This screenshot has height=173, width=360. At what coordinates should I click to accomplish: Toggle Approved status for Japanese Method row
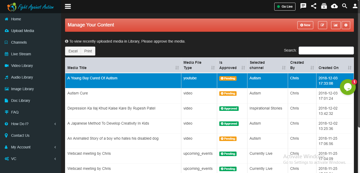[x=229, y=124]
